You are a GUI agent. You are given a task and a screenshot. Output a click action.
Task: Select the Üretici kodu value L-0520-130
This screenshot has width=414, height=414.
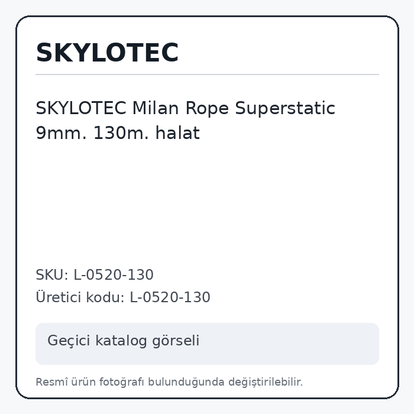tap(170, 297)
